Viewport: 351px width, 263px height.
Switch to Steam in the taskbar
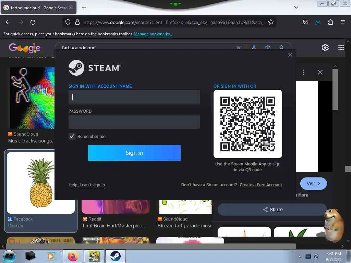115,256
